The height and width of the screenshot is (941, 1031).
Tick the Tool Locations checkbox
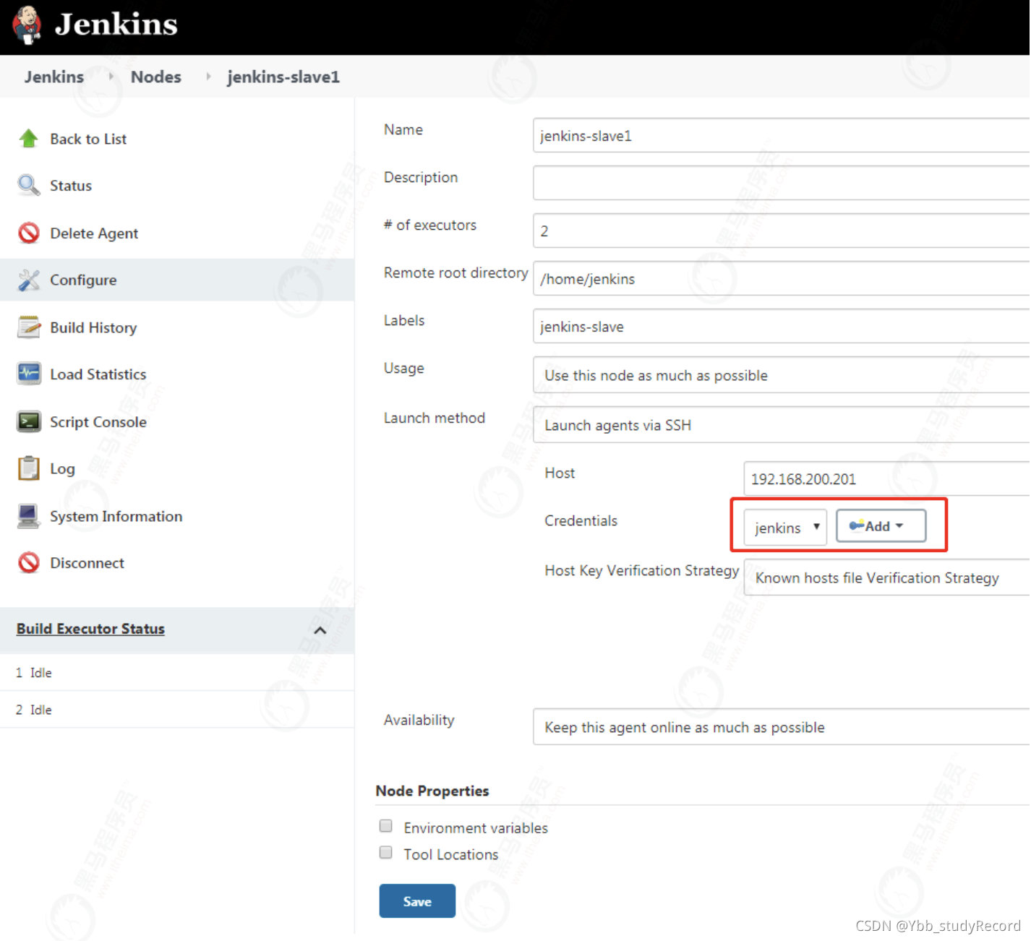386,852
